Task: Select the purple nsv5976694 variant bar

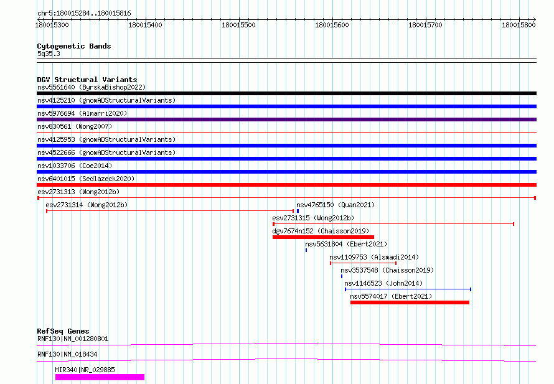Action: [x=286, y=119]
